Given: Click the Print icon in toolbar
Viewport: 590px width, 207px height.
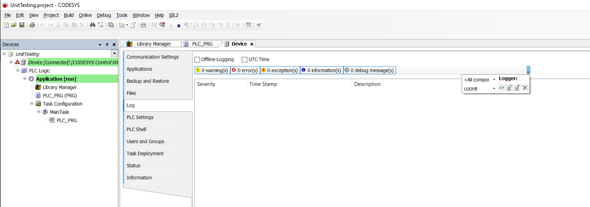Looking at the screenshot, I should 32,25.
